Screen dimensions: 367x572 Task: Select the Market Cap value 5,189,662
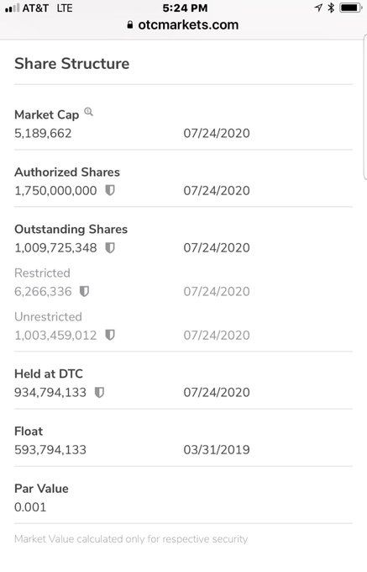(x=43, y=133)
